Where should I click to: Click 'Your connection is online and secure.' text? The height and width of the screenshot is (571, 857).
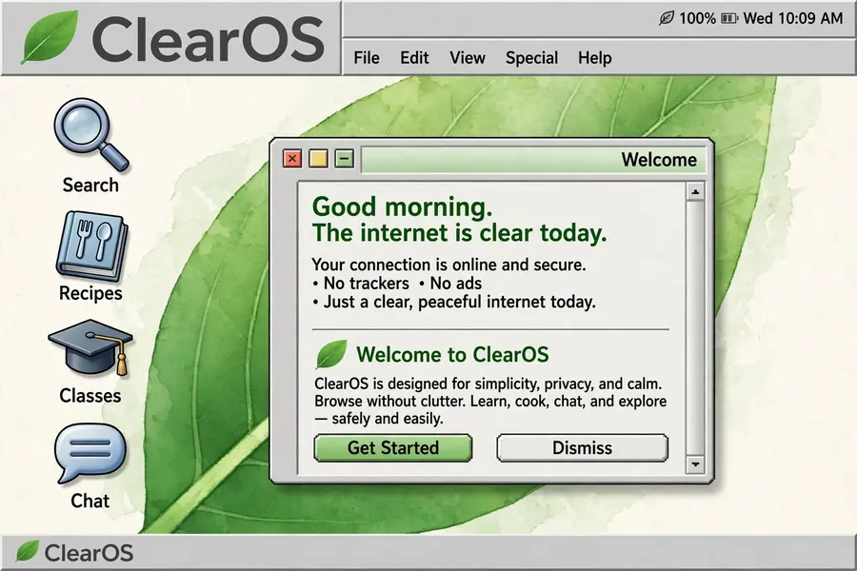pyautogui.click(x=448, y=265)
